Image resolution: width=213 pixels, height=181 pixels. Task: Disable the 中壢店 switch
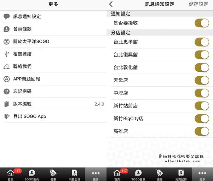pos(202,93)
